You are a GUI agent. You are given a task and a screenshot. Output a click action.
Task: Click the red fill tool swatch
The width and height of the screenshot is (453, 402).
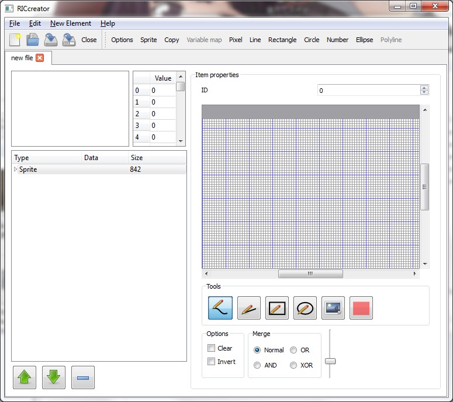[x=361, y=308]
